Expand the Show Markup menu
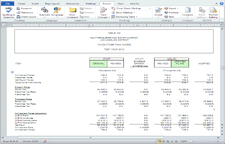This screenshot has width=225, height=144. (x=125, y=12)
